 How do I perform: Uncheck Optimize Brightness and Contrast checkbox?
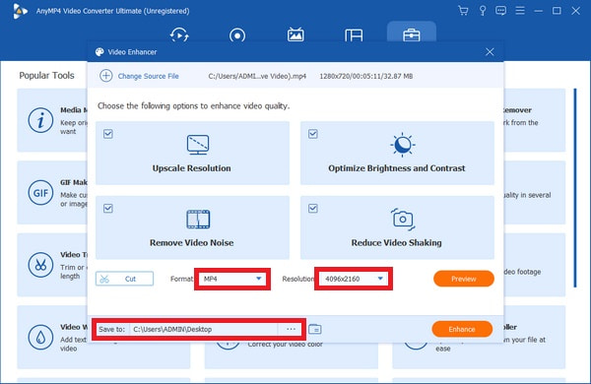[313, 134]
